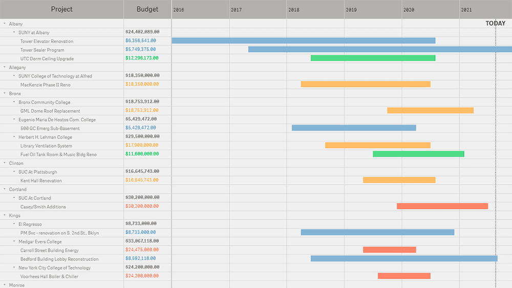The width and height of the screenshot is (512, 288).
Task: Collapse the Albany county group
Action: point(5,24)
